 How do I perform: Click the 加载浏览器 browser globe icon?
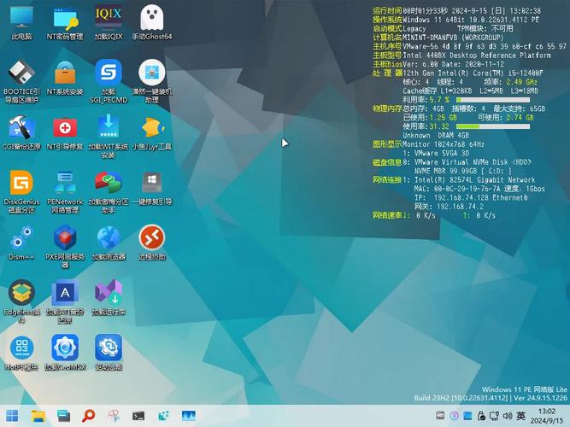point(109,237)
